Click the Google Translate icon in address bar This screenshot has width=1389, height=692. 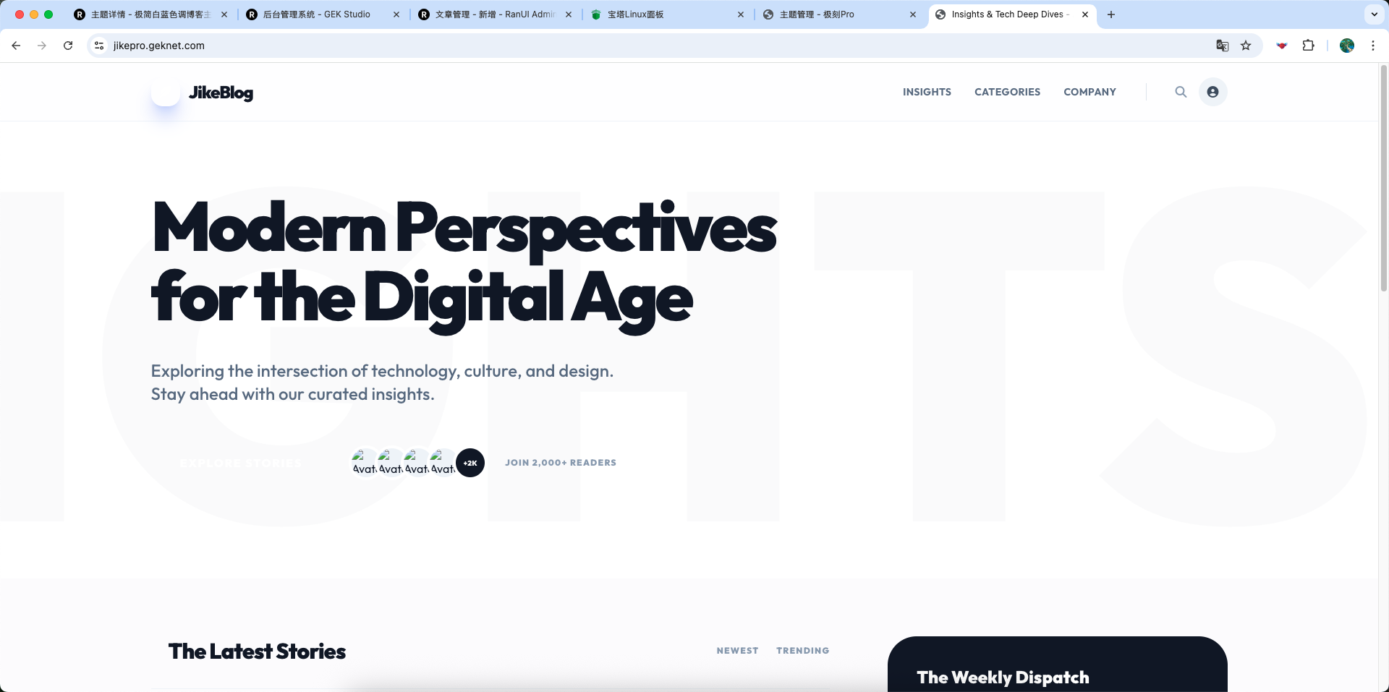point(1222,46)
